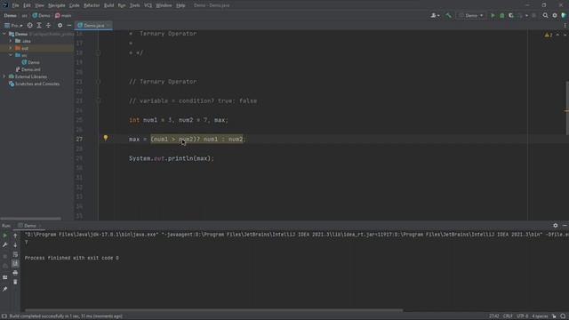Rerun Demo in the Run panel
Image resolution: width=569 pixels, height=320 pixels.
(5, 236)
